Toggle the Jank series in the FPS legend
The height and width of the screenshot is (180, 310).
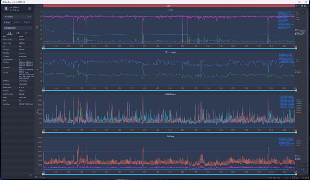coord(300,32)
